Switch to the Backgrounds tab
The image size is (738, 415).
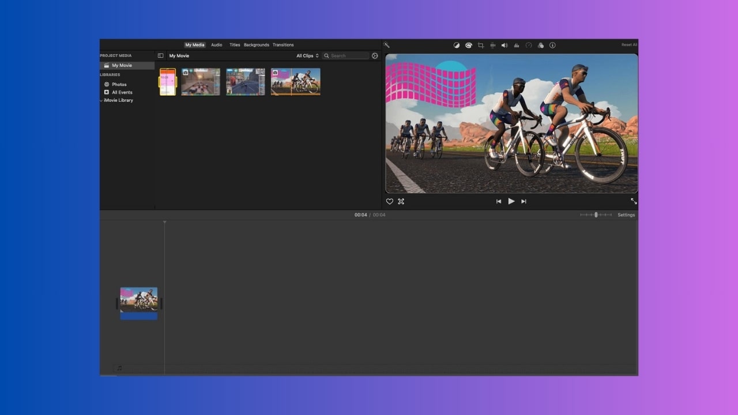[257, 45]
